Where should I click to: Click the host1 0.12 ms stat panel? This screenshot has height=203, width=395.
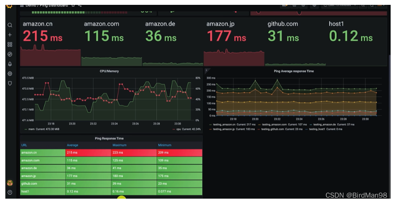pyautogui.click(x=357, y=42)
